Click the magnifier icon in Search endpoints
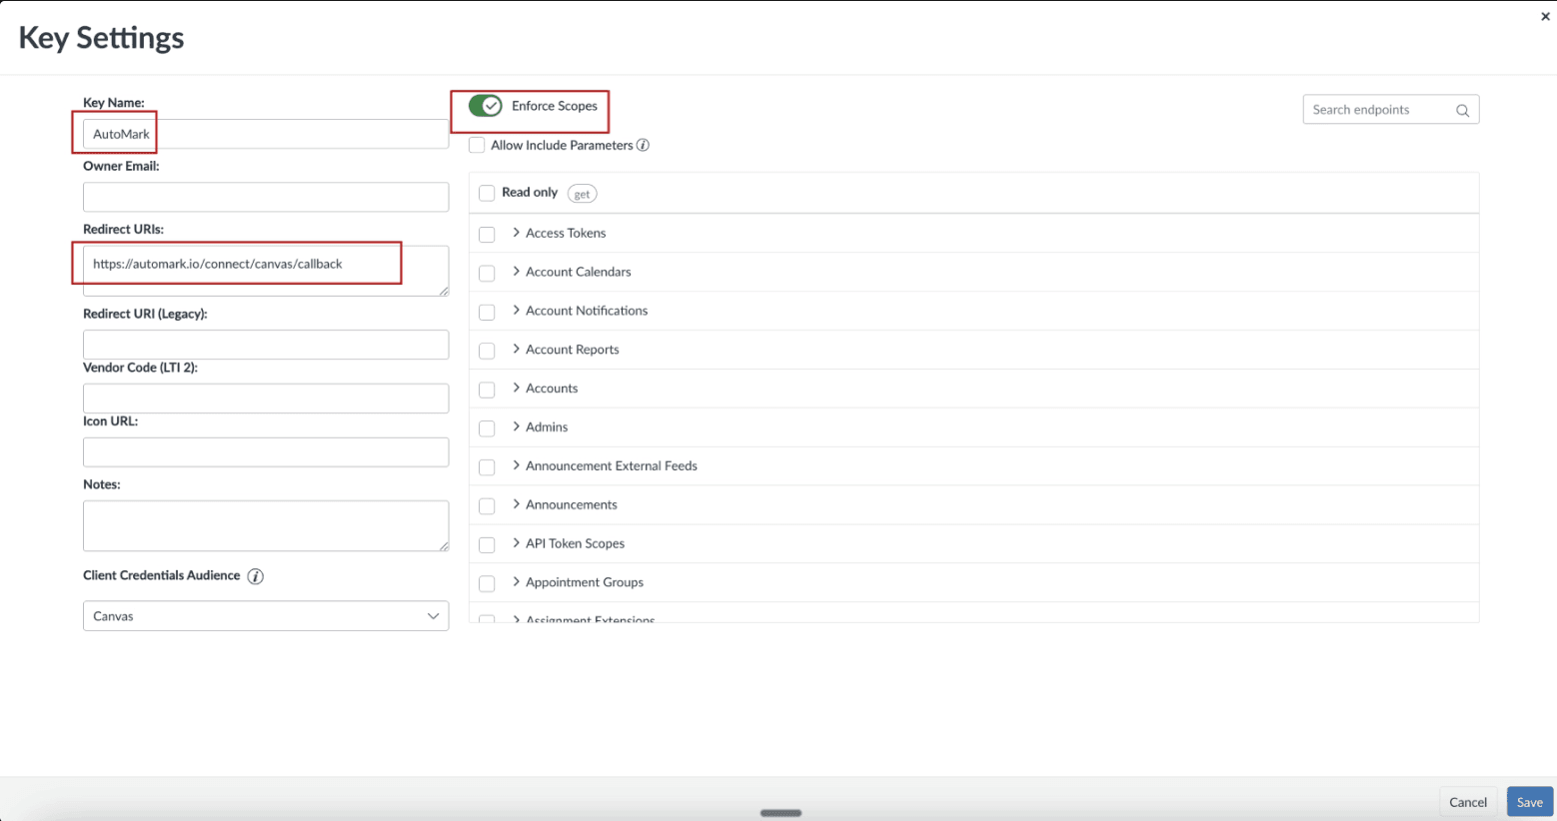The width and height of the screenshot is (1557, 821). point(1462,109)
